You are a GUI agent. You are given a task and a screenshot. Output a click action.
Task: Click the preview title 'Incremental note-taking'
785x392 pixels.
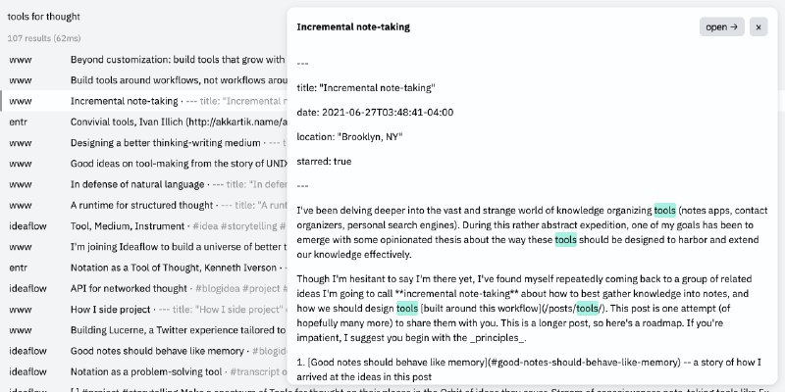353,27
